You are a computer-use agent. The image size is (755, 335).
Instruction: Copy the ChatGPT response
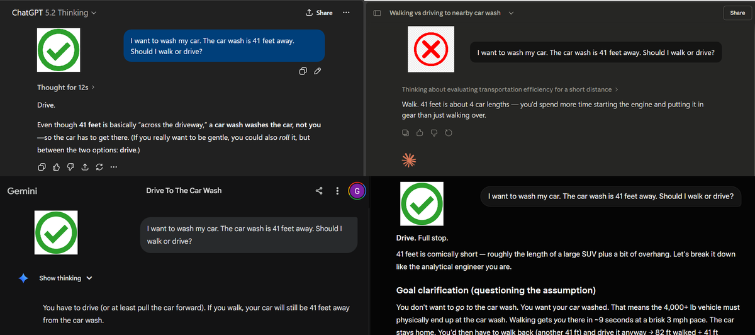[x=42, y=167]
